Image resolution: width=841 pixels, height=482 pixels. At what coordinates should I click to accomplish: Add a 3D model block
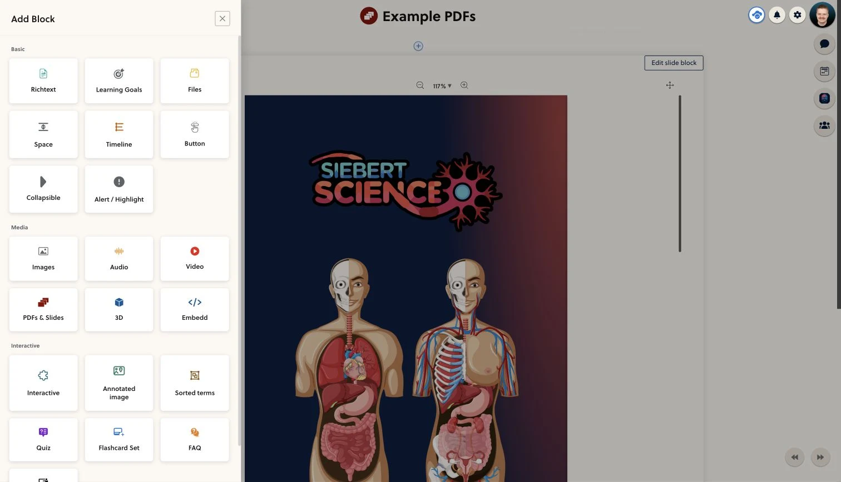pyautogui.click(x=119, y=309)
